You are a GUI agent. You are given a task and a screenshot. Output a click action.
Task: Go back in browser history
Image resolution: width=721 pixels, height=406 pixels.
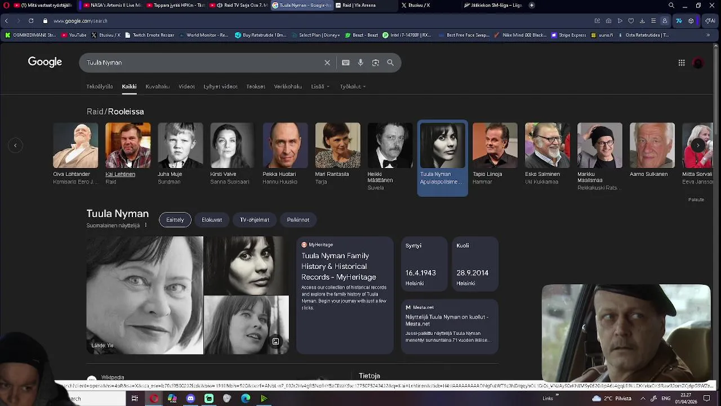click(x=6, y=21)
